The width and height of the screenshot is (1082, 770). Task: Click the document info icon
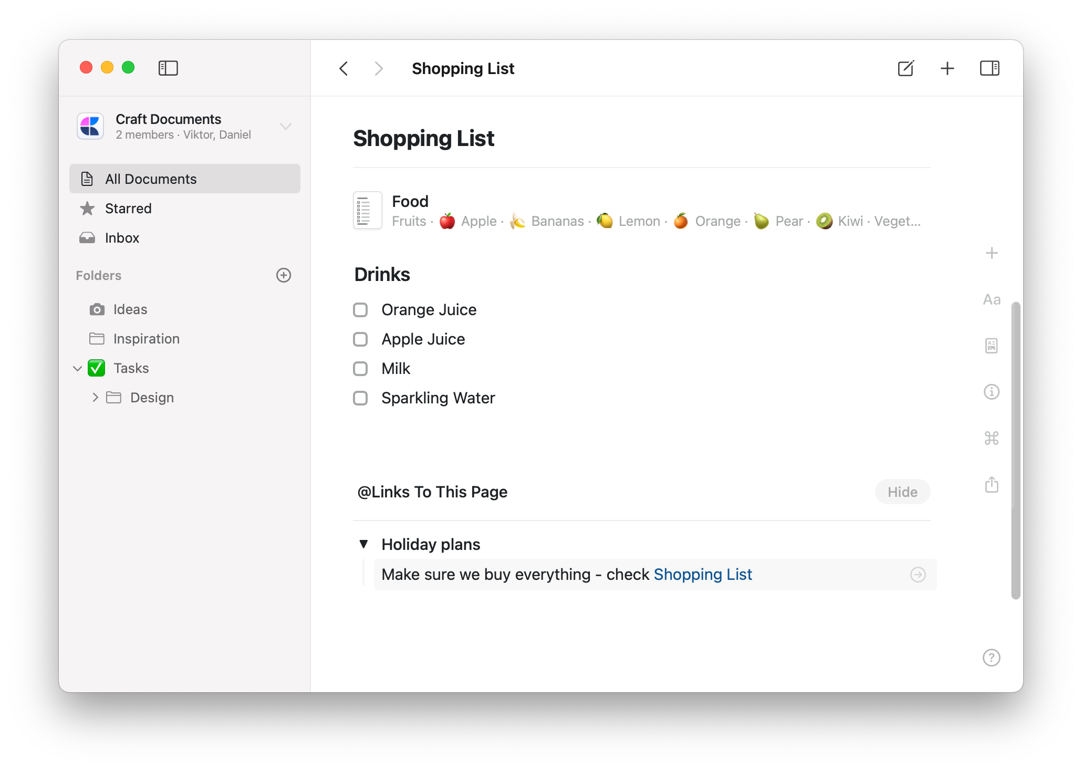pyautogui.click(x=991, y=392)
